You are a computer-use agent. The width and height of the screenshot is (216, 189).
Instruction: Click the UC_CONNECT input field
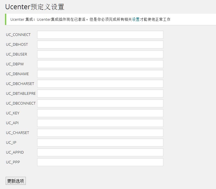point(100,34)
